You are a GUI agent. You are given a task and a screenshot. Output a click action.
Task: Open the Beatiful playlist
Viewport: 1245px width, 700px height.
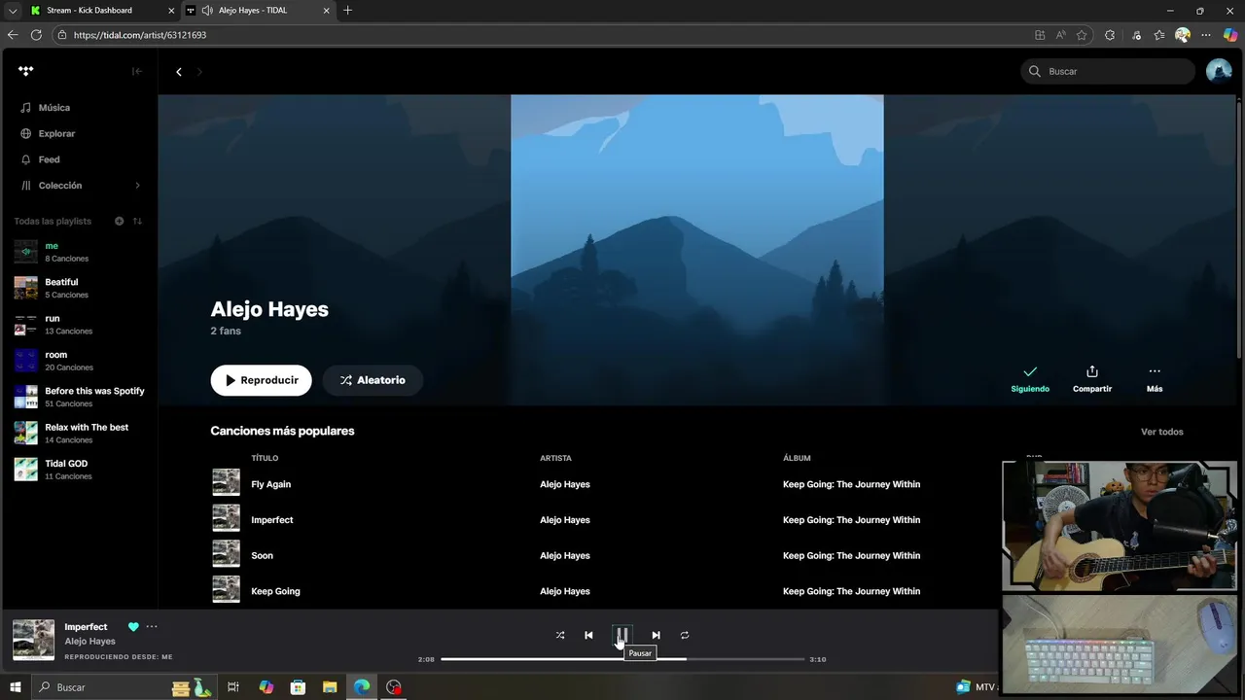(x=78, y=288)
